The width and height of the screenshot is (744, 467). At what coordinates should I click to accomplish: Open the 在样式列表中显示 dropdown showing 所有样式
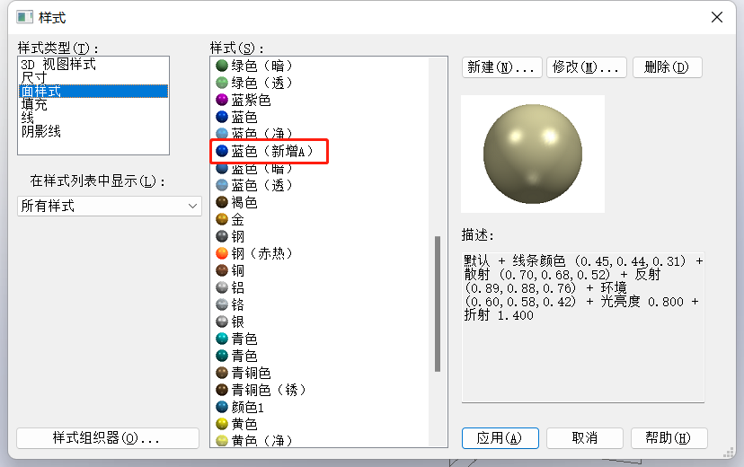pyautogui.click(x=110, y=207)
